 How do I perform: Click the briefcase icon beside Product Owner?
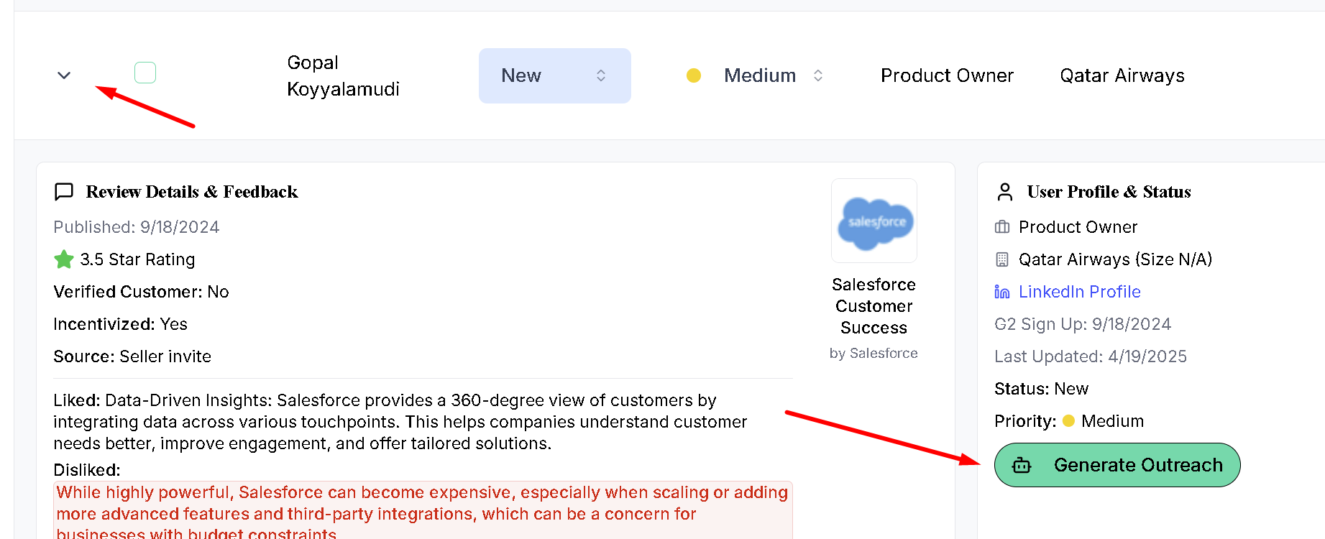tap(1002, 227)
